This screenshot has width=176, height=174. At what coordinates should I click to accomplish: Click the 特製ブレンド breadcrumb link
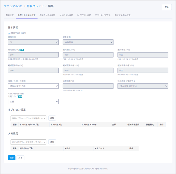[35, 6]
